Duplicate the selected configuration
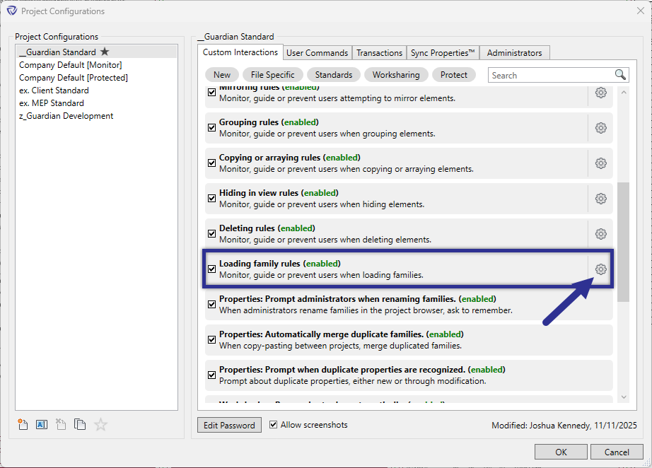This screenshot has height=468, width=652. pos(80,424)
